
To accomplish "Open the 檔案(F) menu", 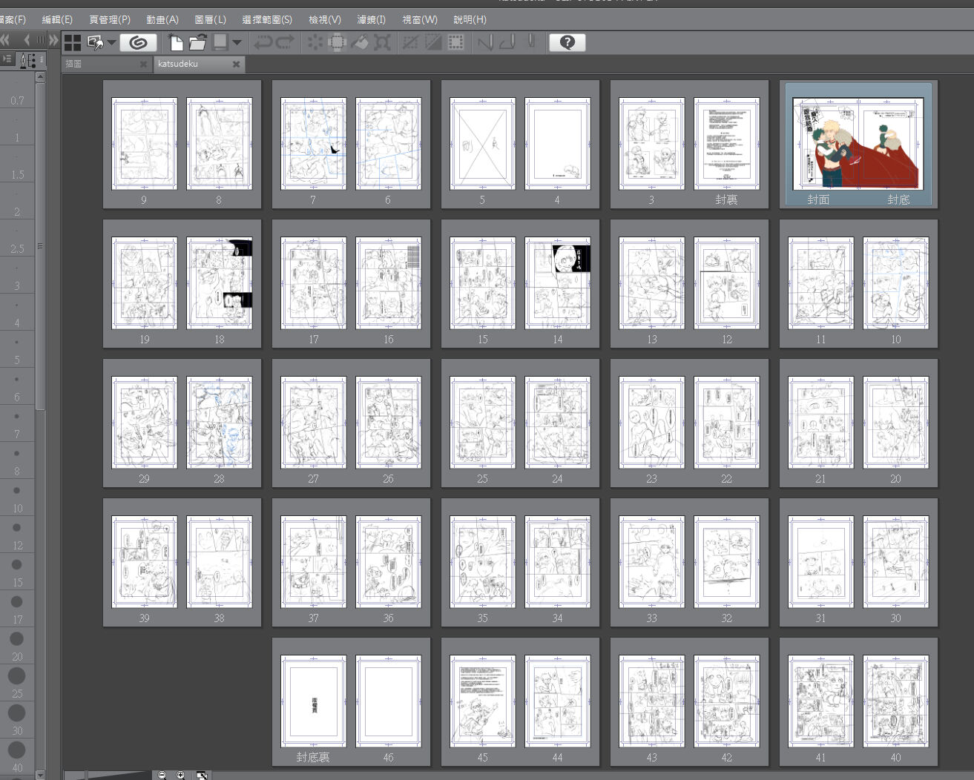I will [13, 19].
